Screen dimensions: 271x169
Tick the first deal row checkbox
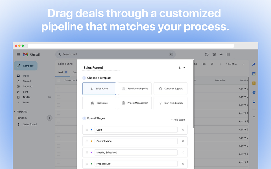[59, 89]
